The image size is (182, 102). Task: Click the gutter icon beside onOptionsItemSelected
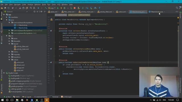51,62
